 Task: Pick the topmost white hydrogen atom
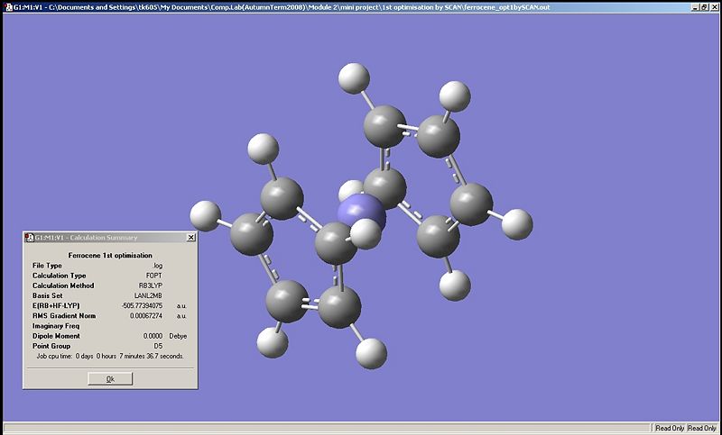click(354, 77)
